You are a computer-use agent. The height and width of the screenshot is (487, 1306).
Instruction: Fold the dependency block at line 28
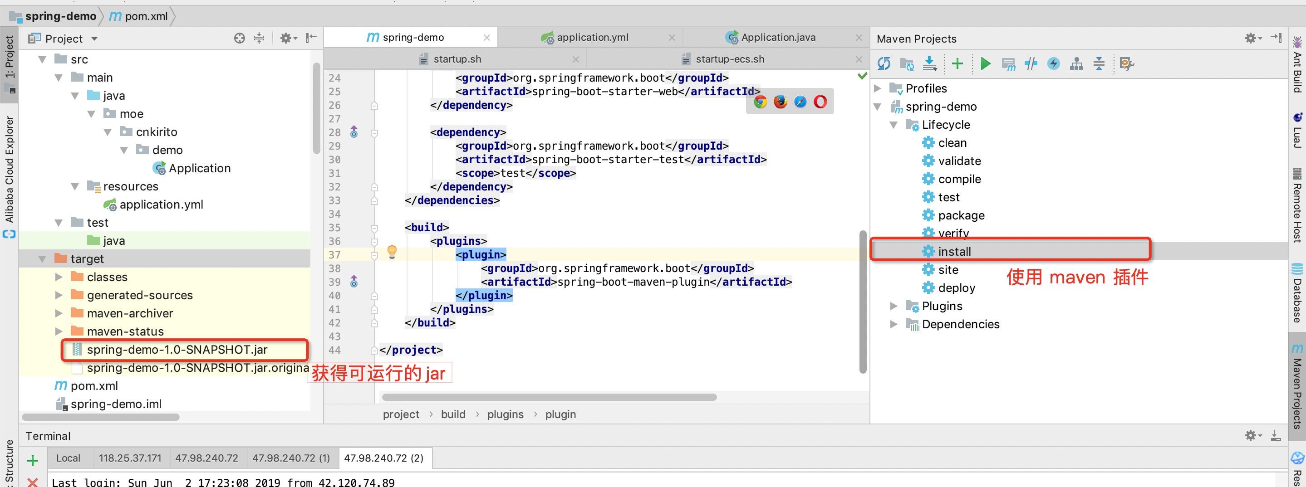(374, 133)
